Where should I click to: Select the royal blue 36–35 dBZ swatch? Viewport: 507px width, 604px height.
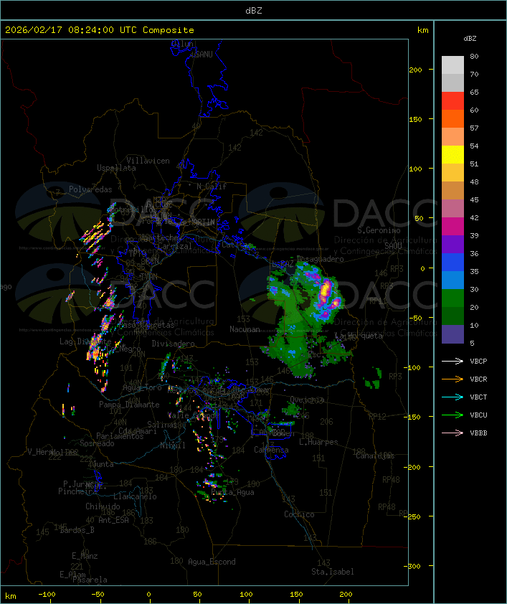click(452, 262)
